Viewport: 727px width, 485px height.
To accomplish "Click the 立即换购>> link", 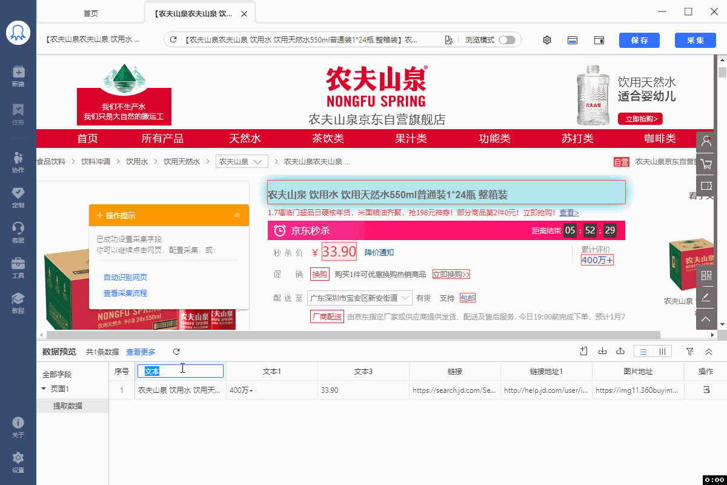I will coord(451,275).
